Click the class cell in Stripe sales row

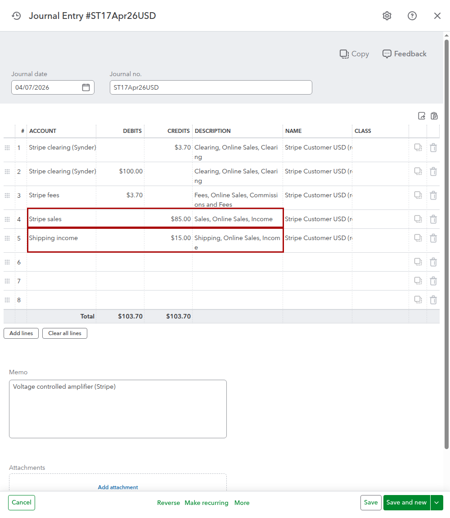(380, 219)
